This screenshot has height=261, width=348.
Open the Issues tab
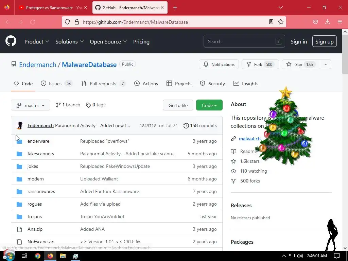click(x=57, y=84)
